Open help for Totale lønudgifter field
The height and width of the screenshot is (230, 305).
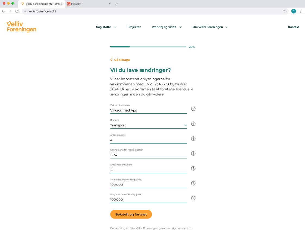pos(193,183)
